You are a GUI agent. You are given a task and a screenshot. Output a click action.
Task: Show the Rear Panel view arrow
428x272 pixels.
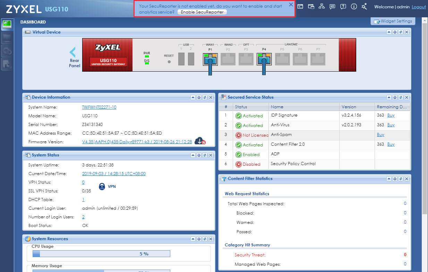point(72,52)
